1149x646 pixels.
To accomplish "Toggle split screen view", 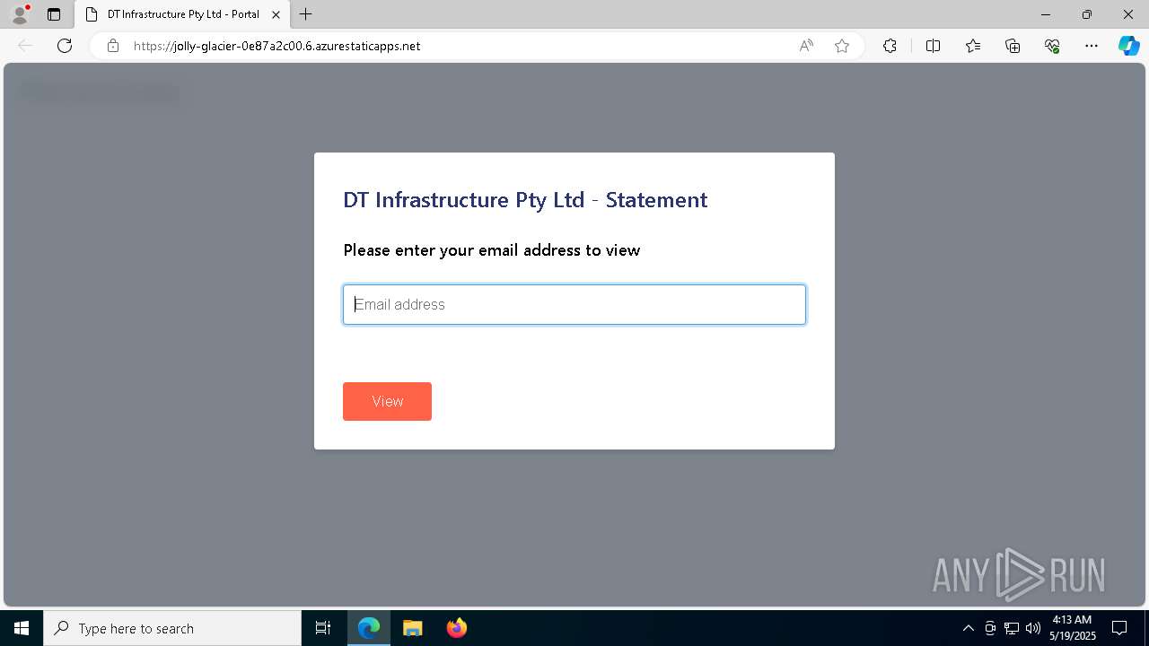I will pos(933,46).
